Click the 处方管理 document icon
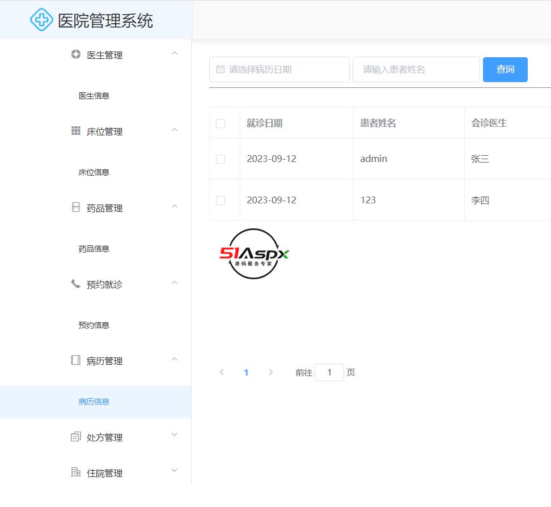The image size is (551, 507). pyautogui.click(x=75, y=436)
